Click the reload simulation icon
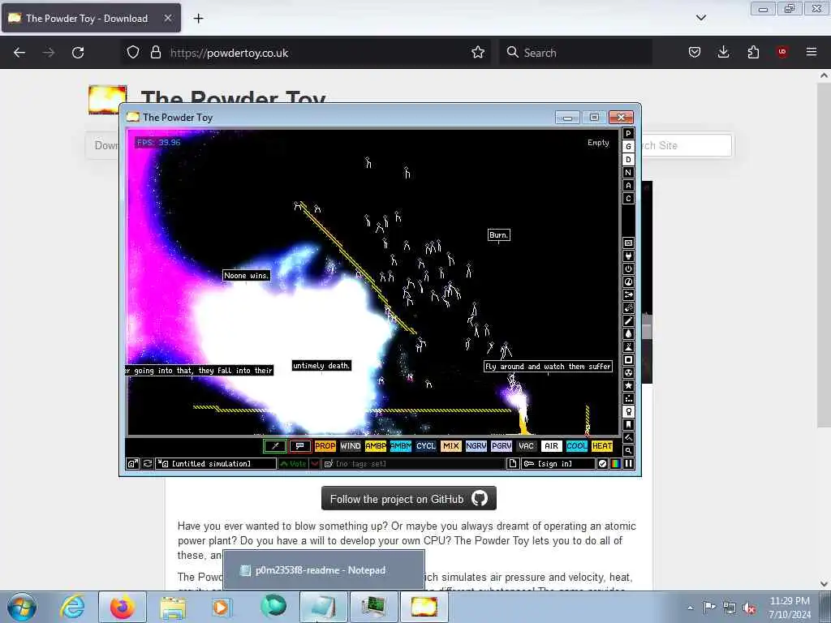Screen dimensions: 831x623 (x=148, y=463)
